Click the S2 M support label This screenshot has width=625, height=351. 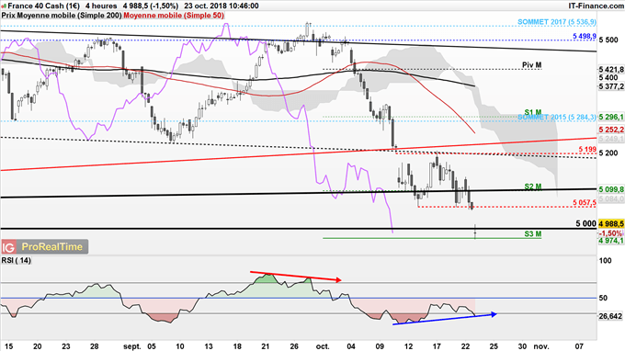point(533,187)
